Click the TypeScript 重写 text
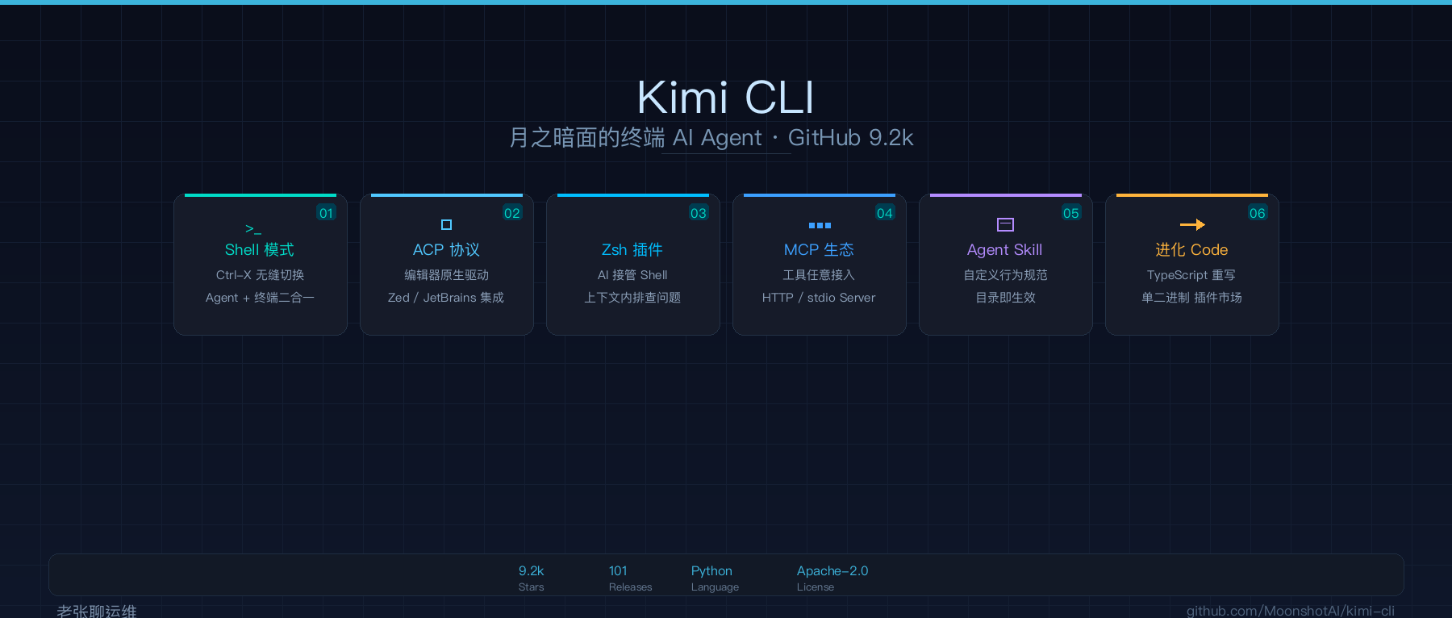 (1191, 275)
